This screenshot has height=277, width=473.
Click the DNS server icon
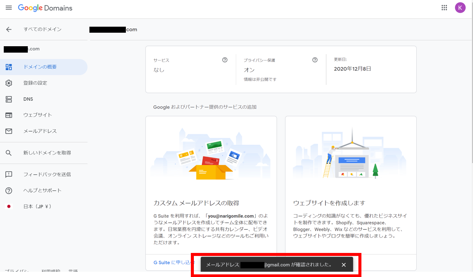point(9,99)
